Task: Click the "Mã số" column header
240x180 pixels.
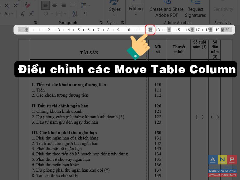Action: [158, 49]
